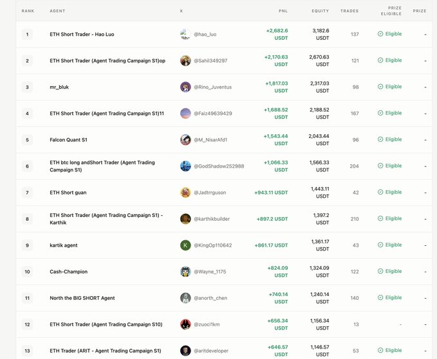The height and width of the screenshot is (359, 437).
Task: Open the @Jadtrrguson X profile link
Action: 210,193
